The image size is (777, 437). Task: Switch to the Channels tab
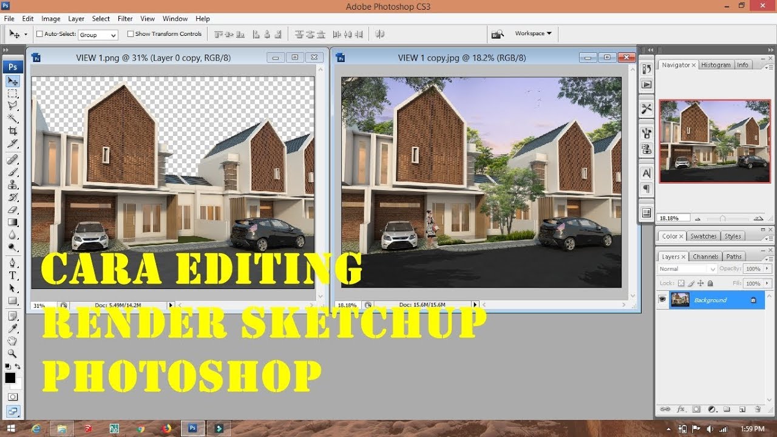tap(705, 257)
